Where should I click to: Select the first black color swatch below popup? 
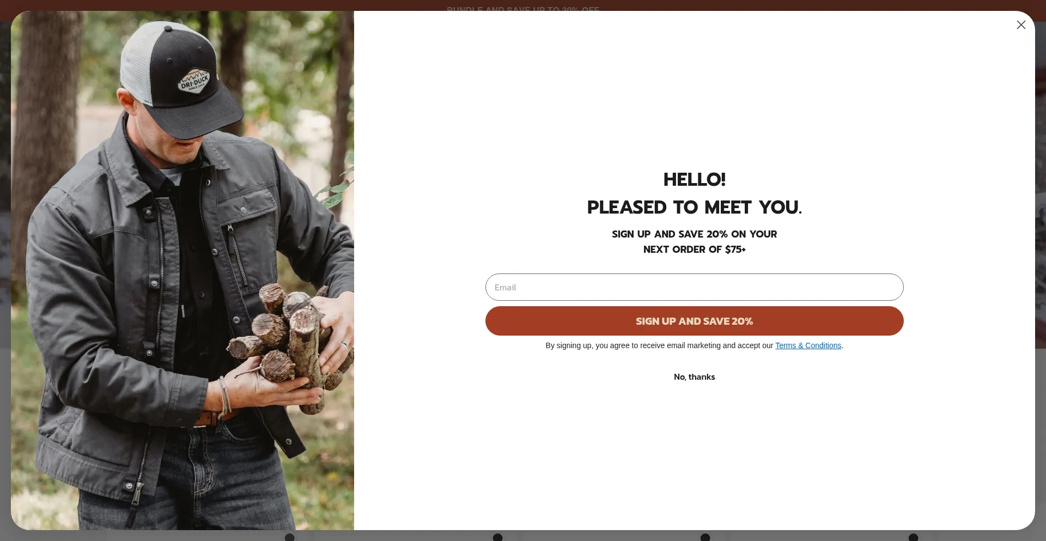click(290, 537)
